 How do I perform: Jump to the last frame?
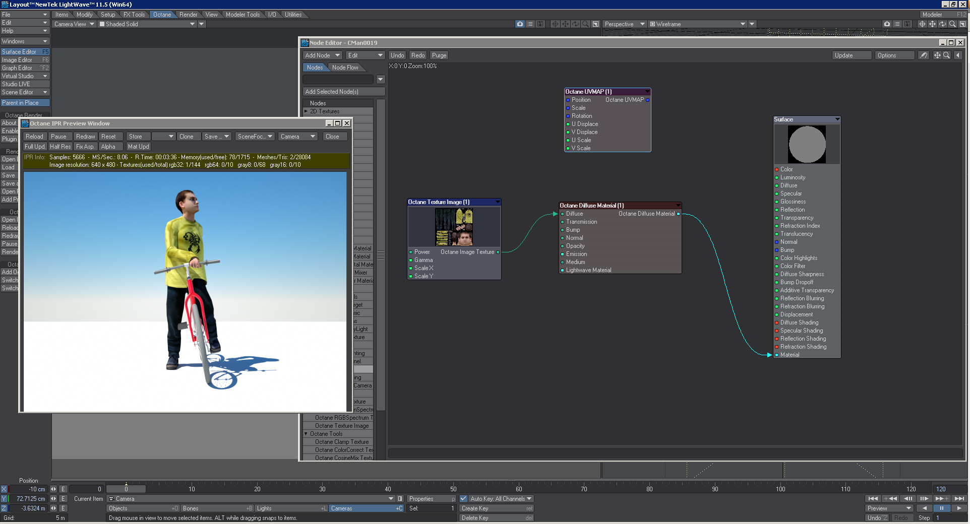tap(959, 499)
